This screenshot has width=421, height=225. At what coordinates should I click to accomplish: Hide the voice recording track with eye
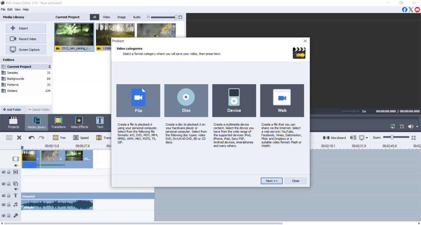3,216
